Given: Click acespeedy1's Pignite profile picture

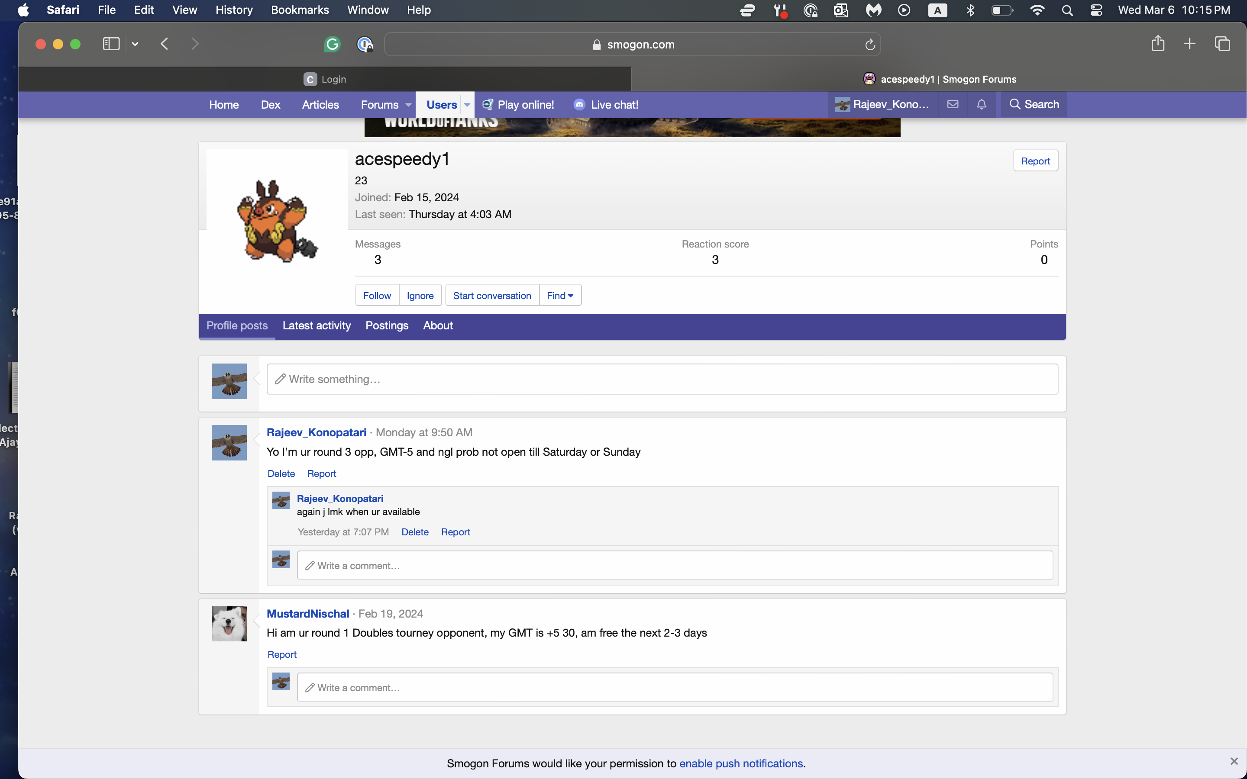Looking at the screenshot, I should tap(277, 220).
